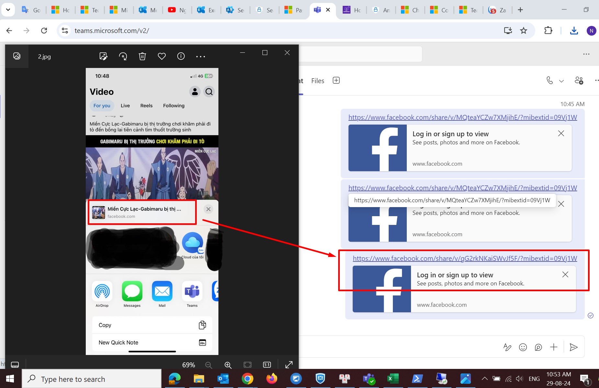This screenshot has height=388, width=599.
Task: Open the Files tab in Teams
Action: pos(318,81)
